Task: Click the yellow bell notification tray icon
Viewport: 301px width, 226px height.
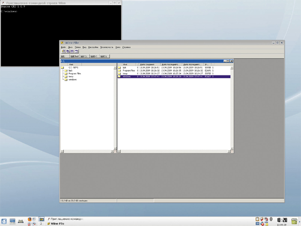Action: 267,224
